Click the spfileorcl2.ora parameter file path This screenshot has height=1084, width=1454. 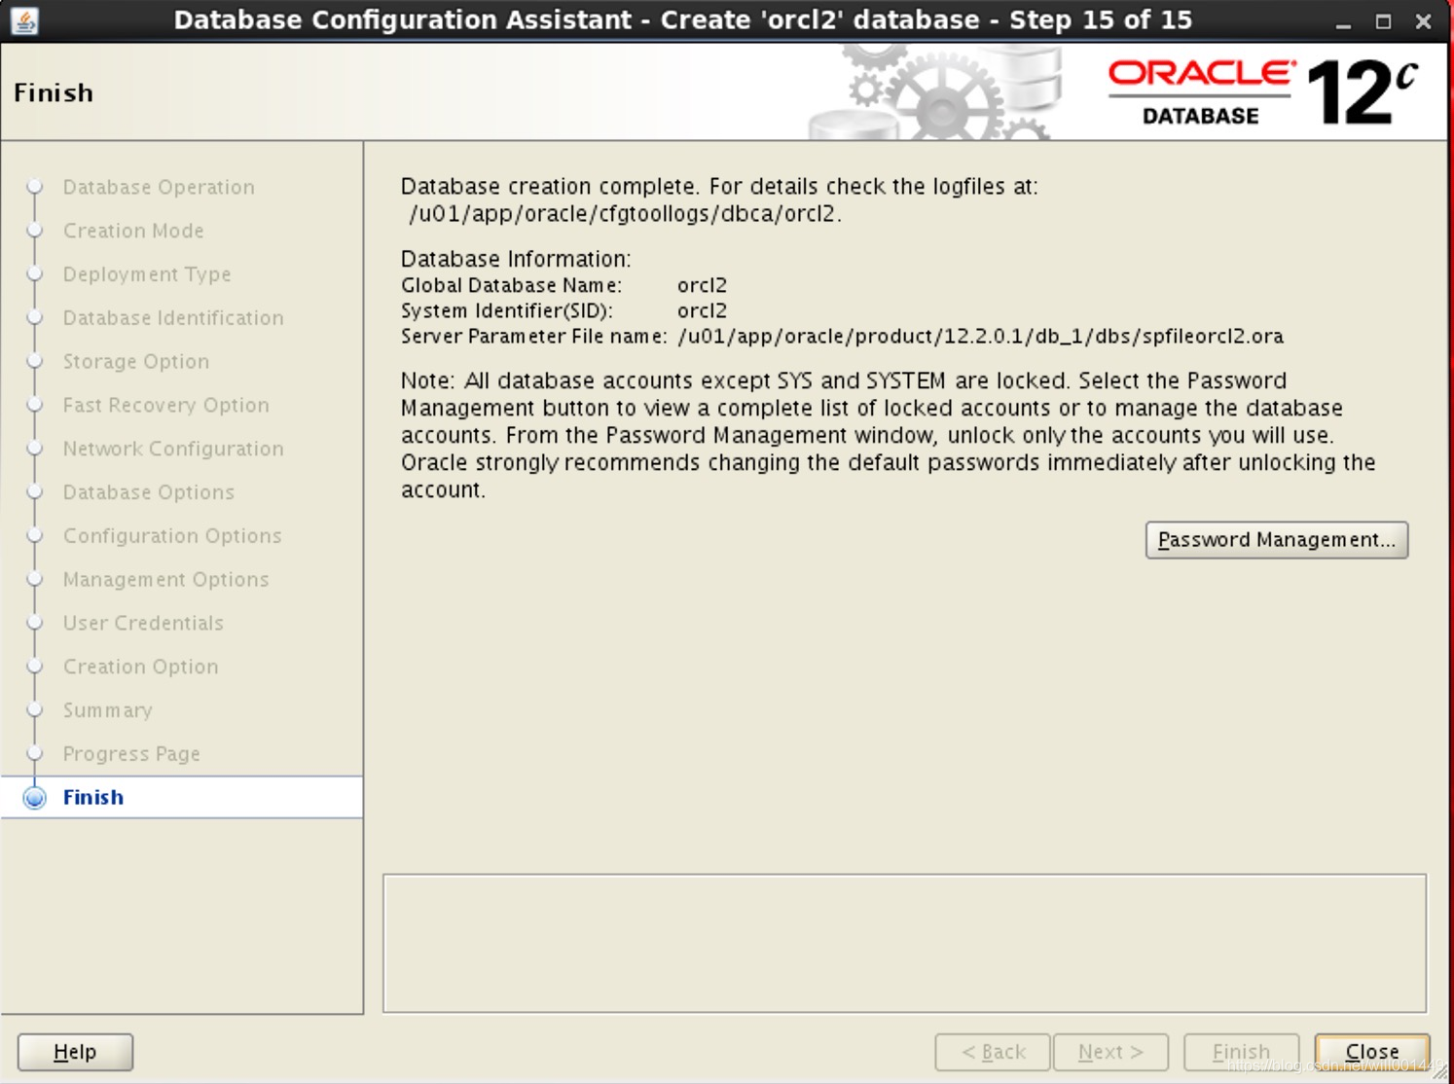980,337
